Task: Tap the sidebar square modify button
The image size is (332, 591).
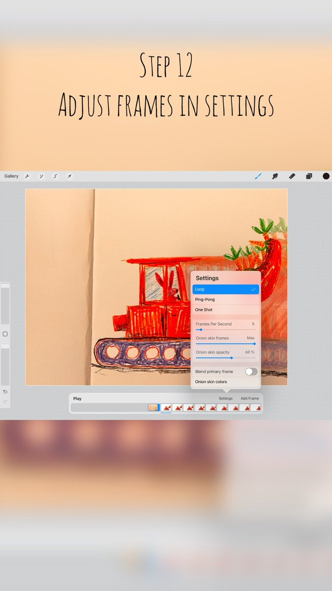Action: tap(5, 334)
